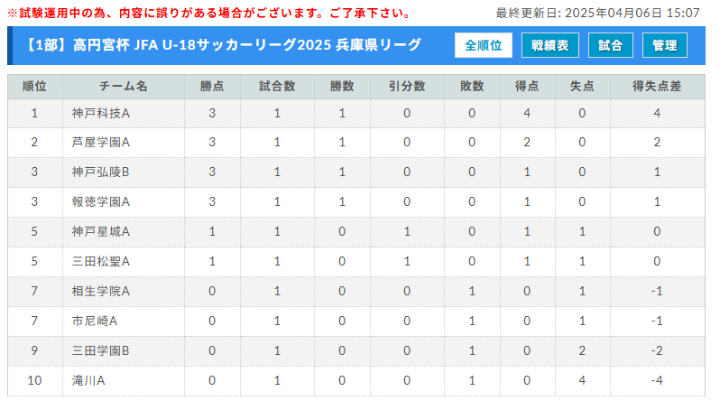
Task: Click the 三田学園B team name
Action: tap(101, 350)
